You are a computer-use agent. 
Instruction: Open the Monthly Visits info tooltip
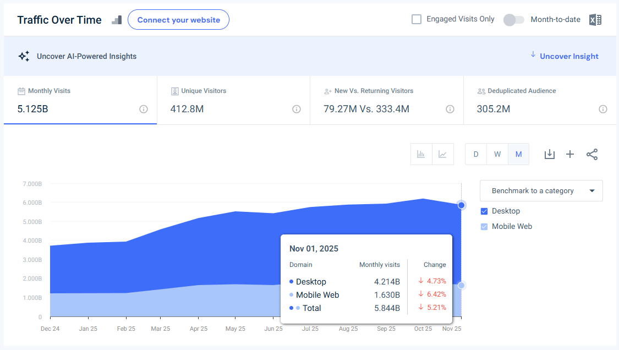tap(144, 110)
